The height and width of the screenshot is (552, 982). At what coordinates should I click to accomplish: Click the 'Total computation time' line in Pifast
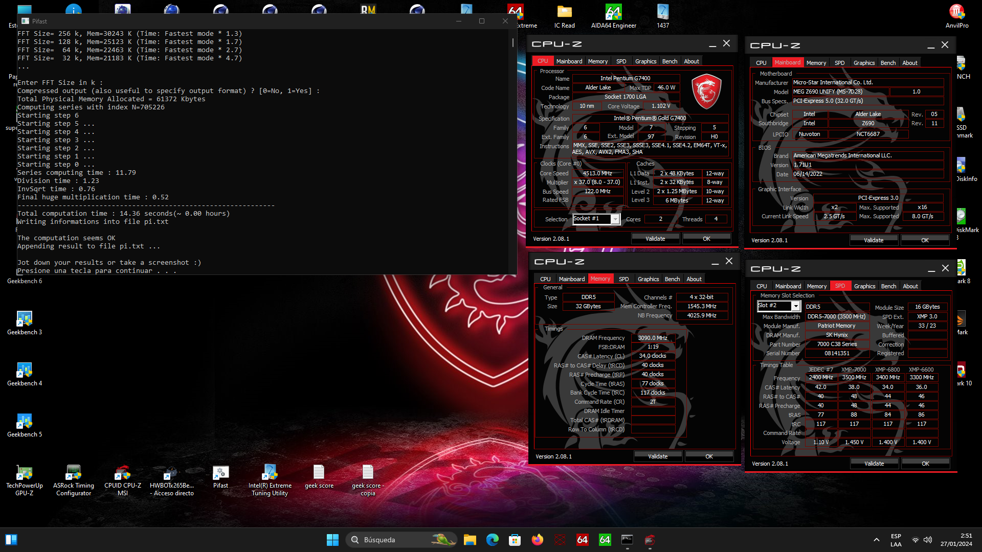(x=124, y=214)
